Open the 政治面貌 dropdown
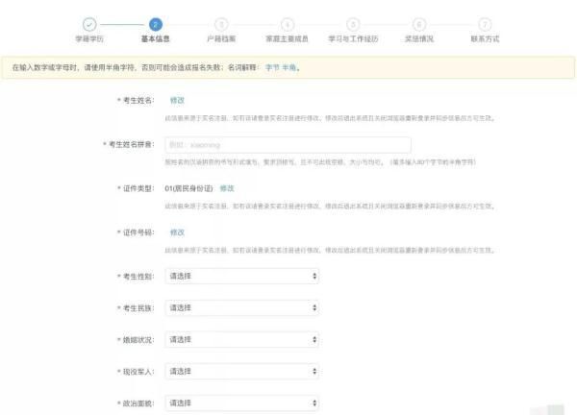Image resolution: width=577 pixels, height=415 pixels. (241, 403)
